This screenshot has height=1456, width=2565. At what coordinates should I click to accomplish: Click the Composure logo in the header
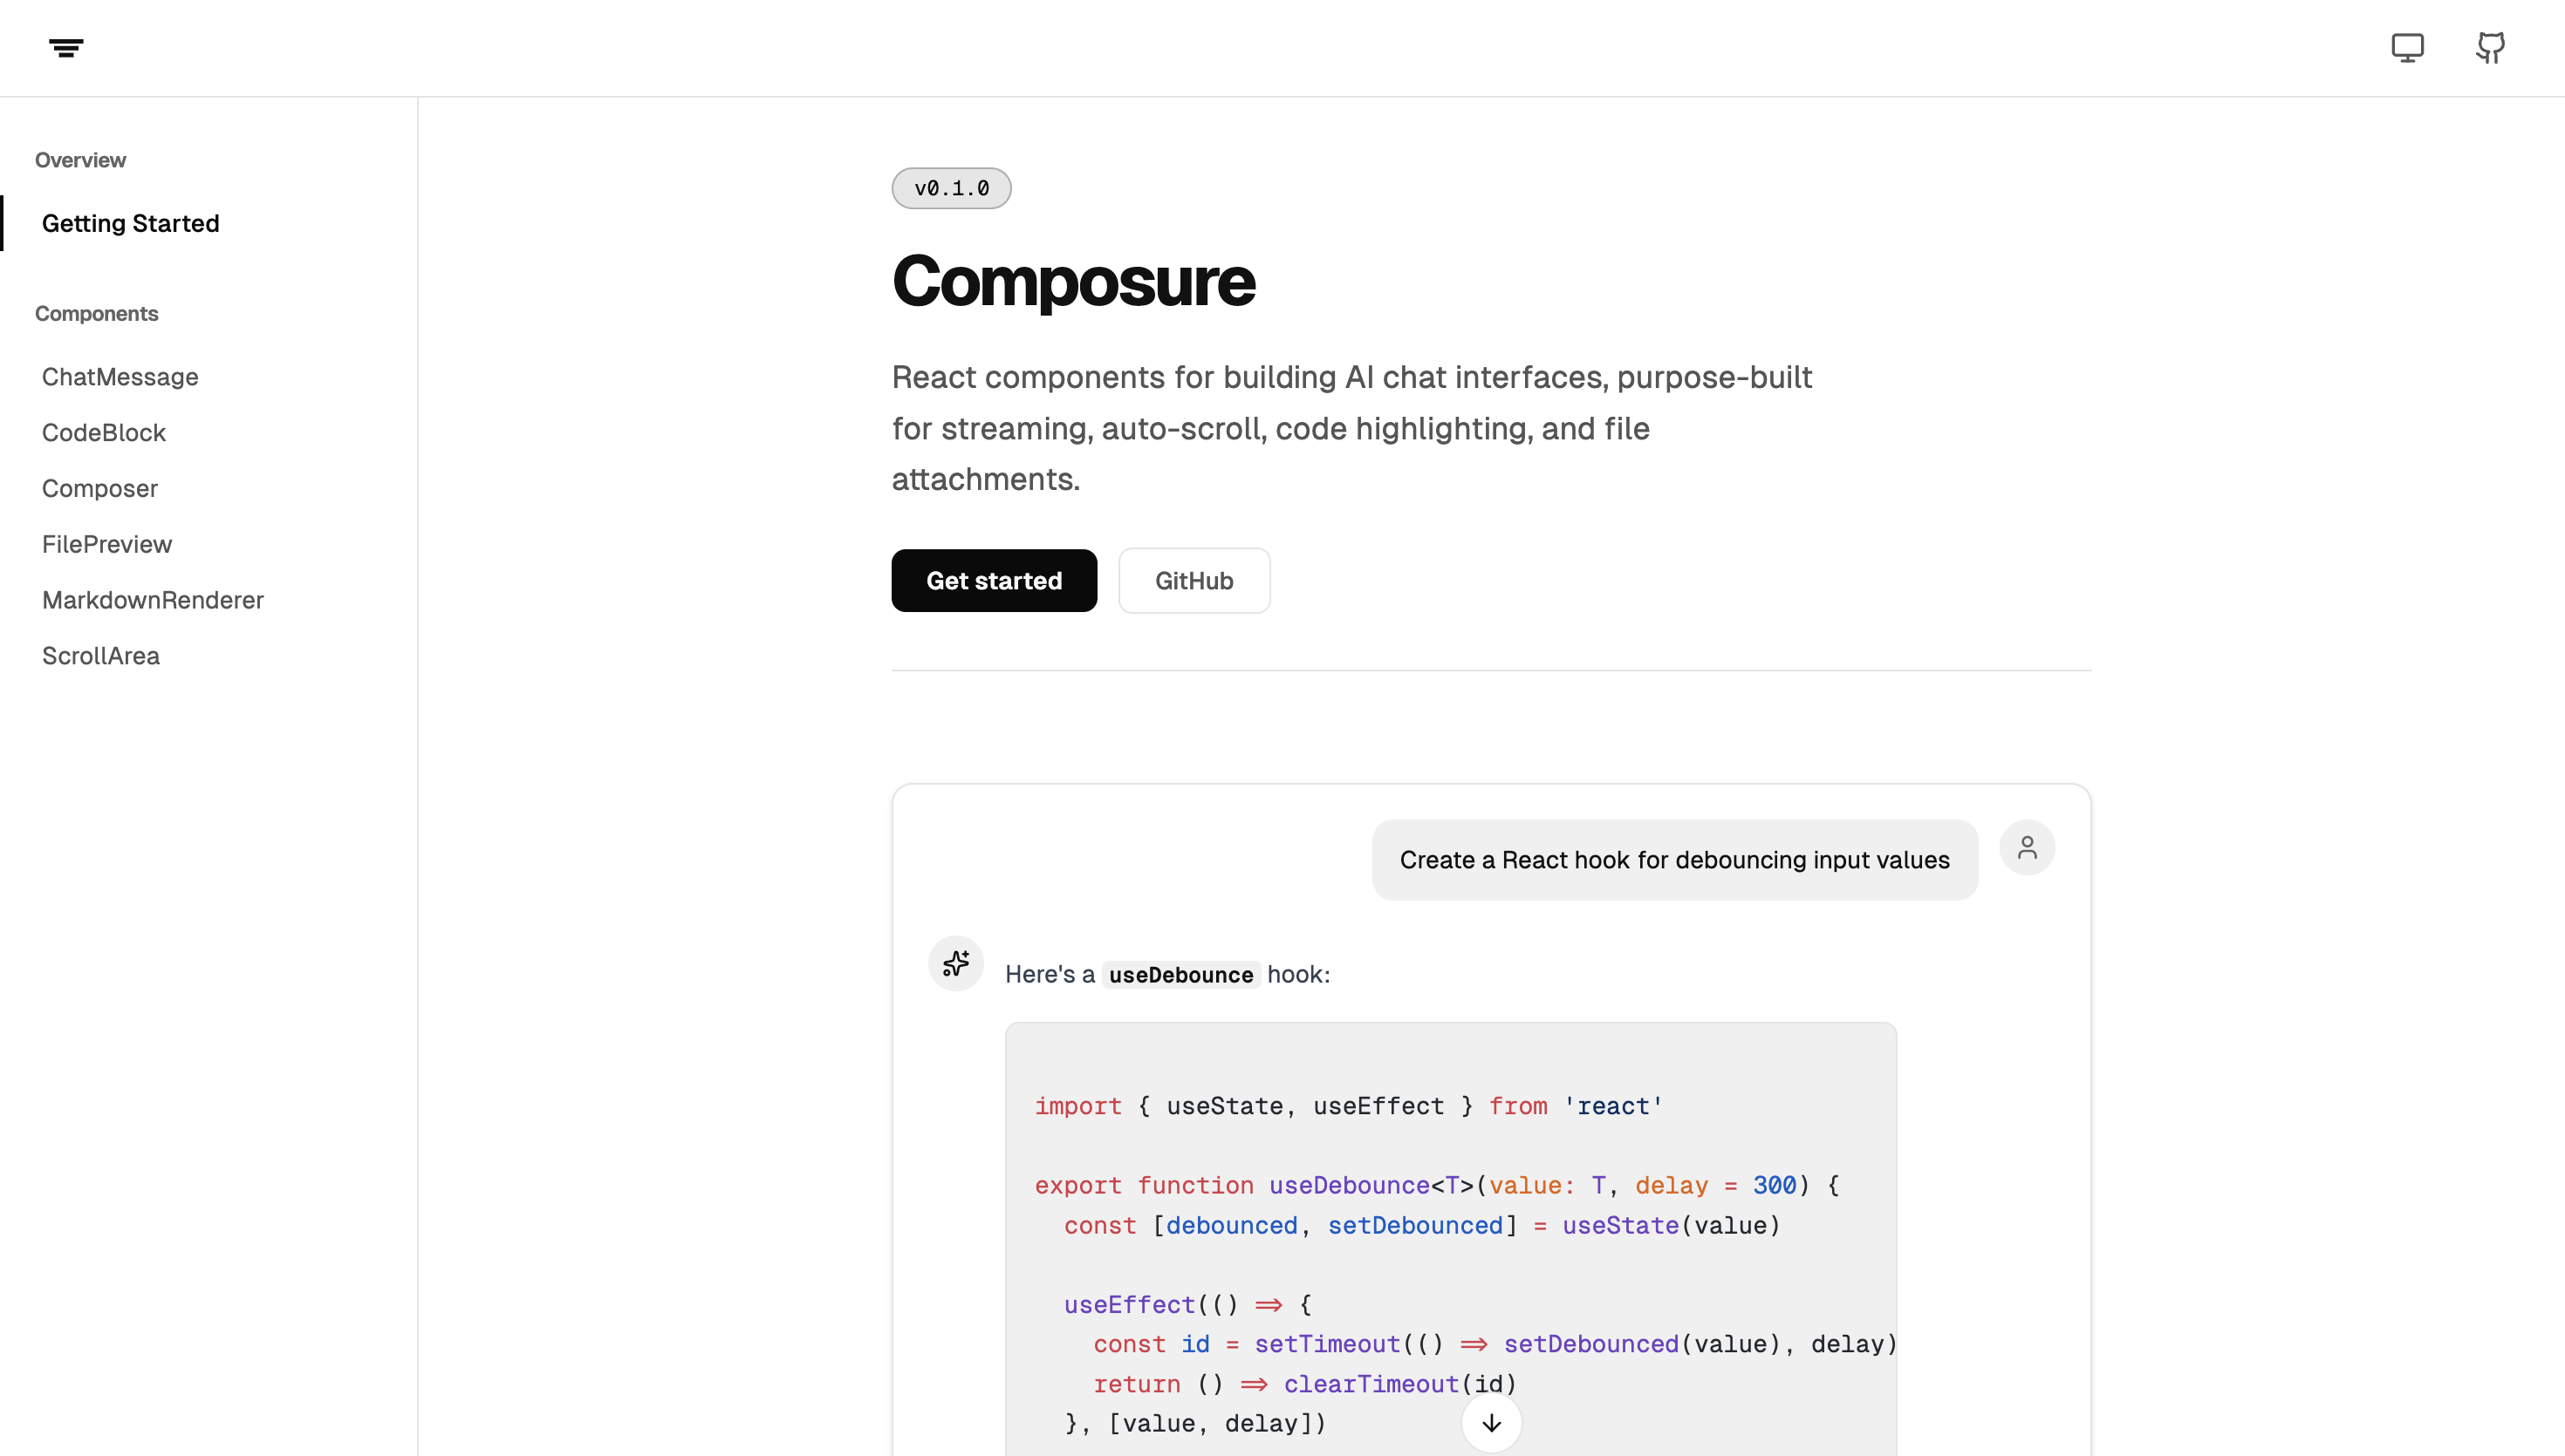66,47
